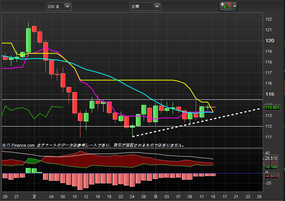Click the bold 3 month marker on time axis
Screen dimensions: 285x201
click(x=155, y=197)
